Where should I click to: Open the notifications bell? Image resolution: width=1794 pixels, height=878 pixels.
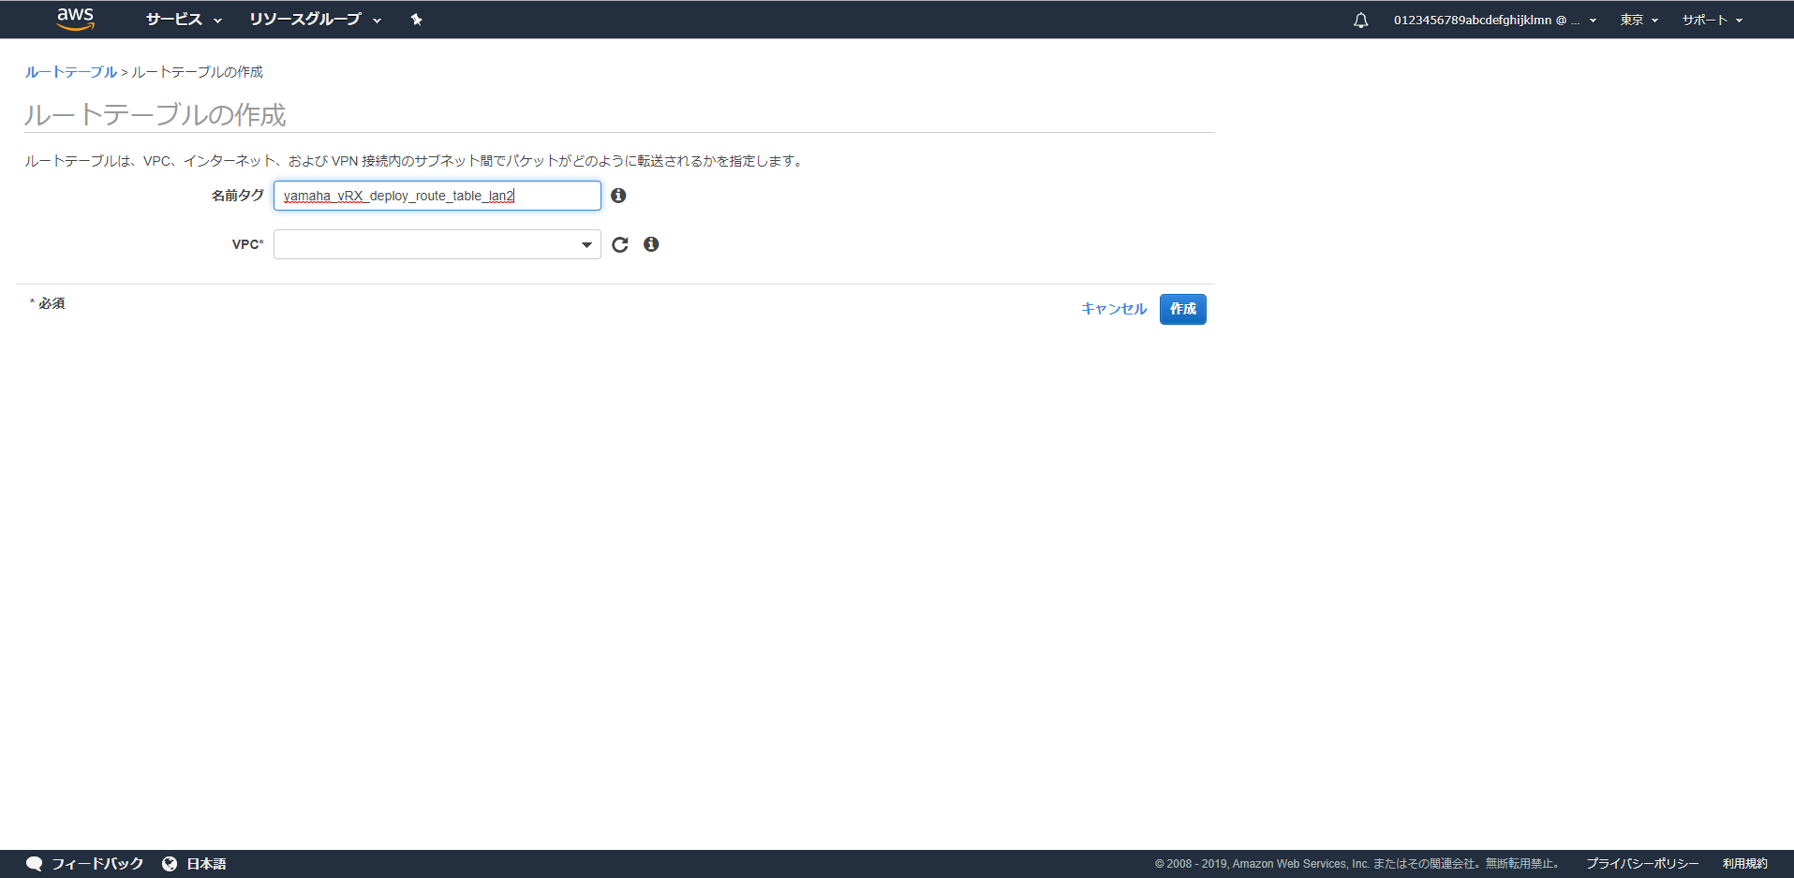[x=1360, y=20]
